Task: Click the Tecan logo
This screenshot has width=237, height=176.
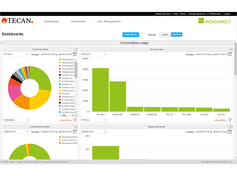Action: [17, 21]
